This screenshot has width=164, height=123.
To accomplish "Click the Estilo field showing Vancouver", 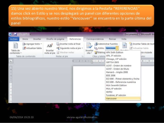I will coord(111,48).
